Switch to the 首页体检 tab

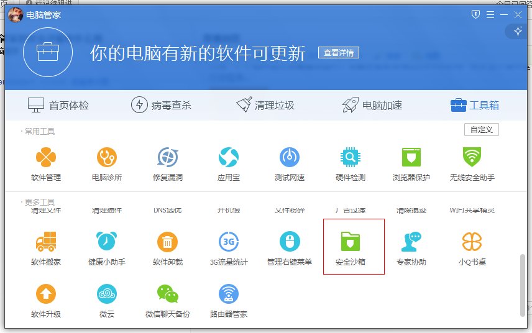tap(58, 105)
